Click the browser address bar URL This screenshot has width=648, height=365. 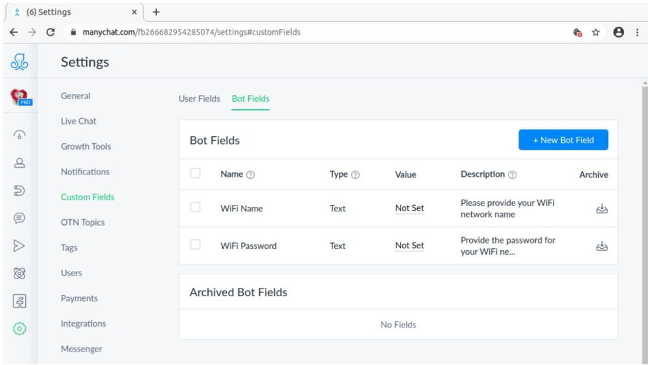pyautogui.click(x=191, y=32)
